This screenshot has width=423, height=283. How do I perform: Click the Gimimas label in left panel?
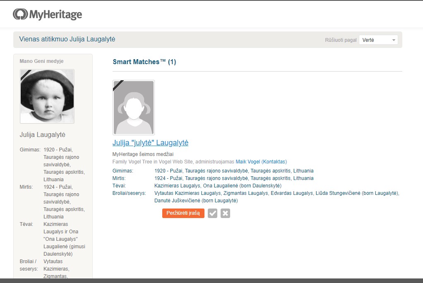click(30, 150)
